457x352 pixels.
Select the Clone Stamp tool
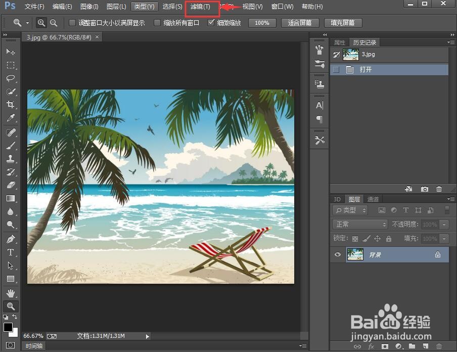tap(11, 159)
